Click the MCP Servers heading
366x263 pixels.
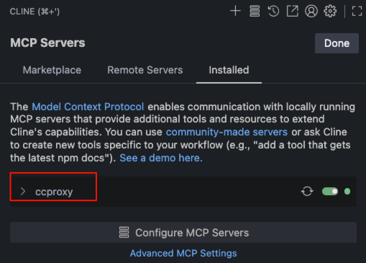pyautogui.click(x=47, y=43)
